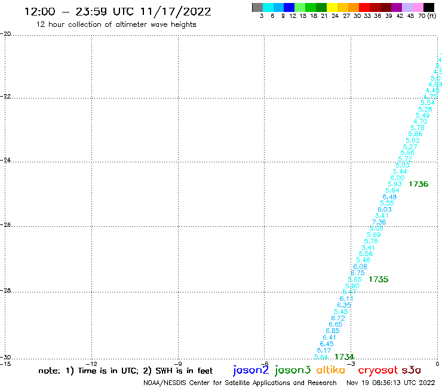Click the -24 latitude axis label
This screenshot has height=388, width=442.
coord(5,160)
